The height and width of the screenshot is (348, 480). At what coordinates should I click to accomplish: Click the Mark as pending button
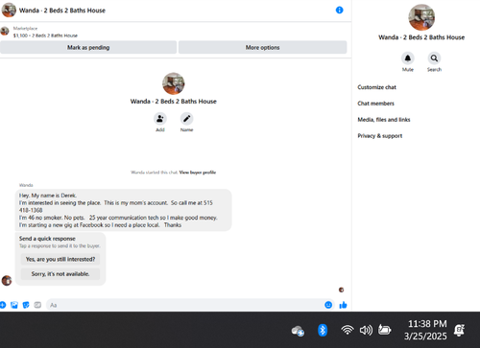click(x=88, y=47)
